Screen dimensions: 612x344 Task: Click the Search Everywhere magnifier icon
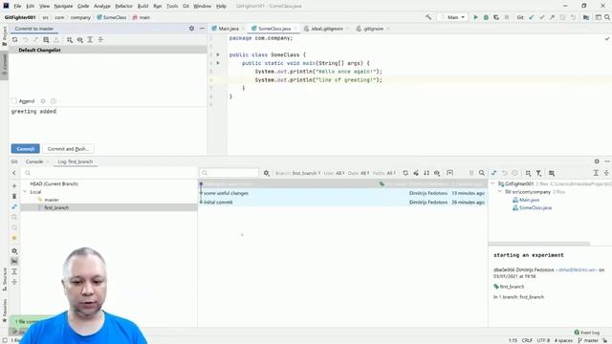(x=607, y=17)
